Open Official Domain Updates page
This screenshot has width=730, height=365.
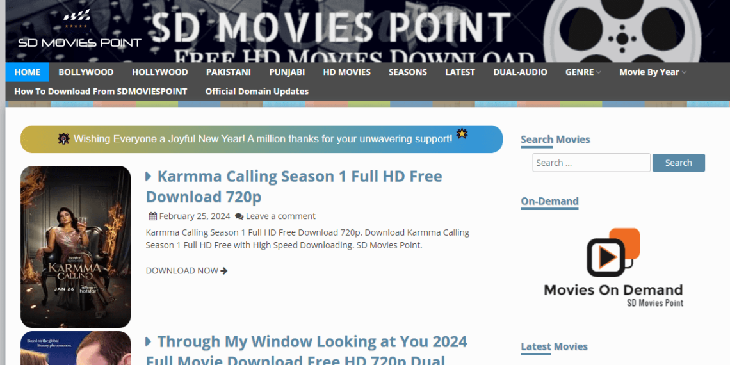[x=257, y=92]
